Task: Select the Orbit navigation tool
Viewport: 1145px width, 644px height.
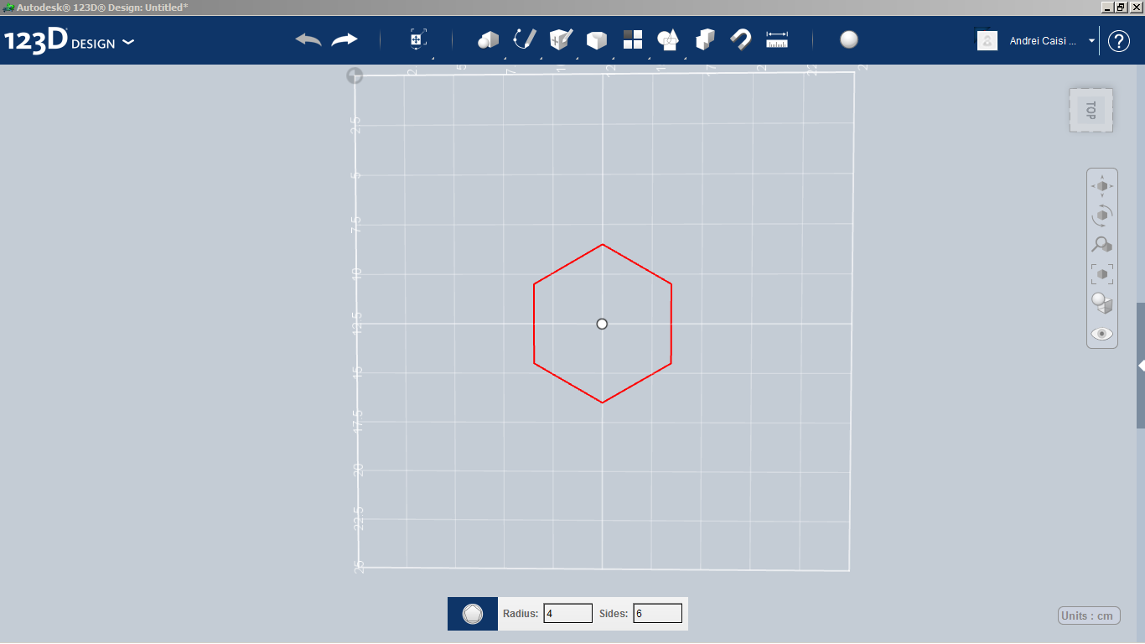Action: pos(1102,215)
